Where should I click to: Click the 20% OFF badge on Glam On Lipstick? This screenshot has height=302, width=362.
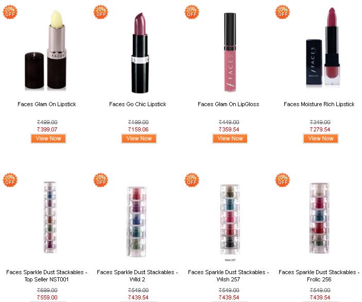pos(10,12)
